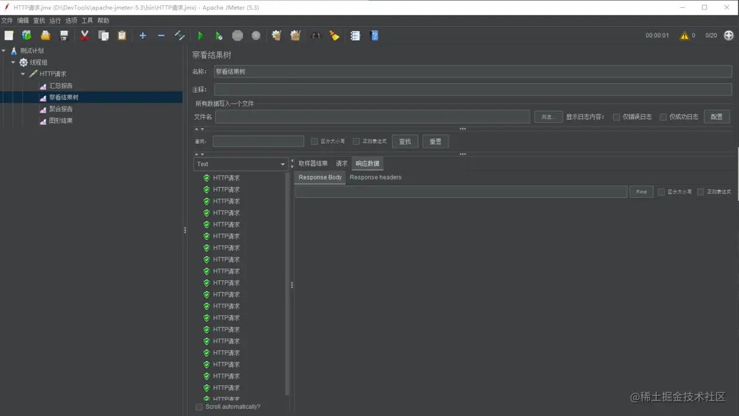Switch to the Response headers tab

(x=375, y=177)
